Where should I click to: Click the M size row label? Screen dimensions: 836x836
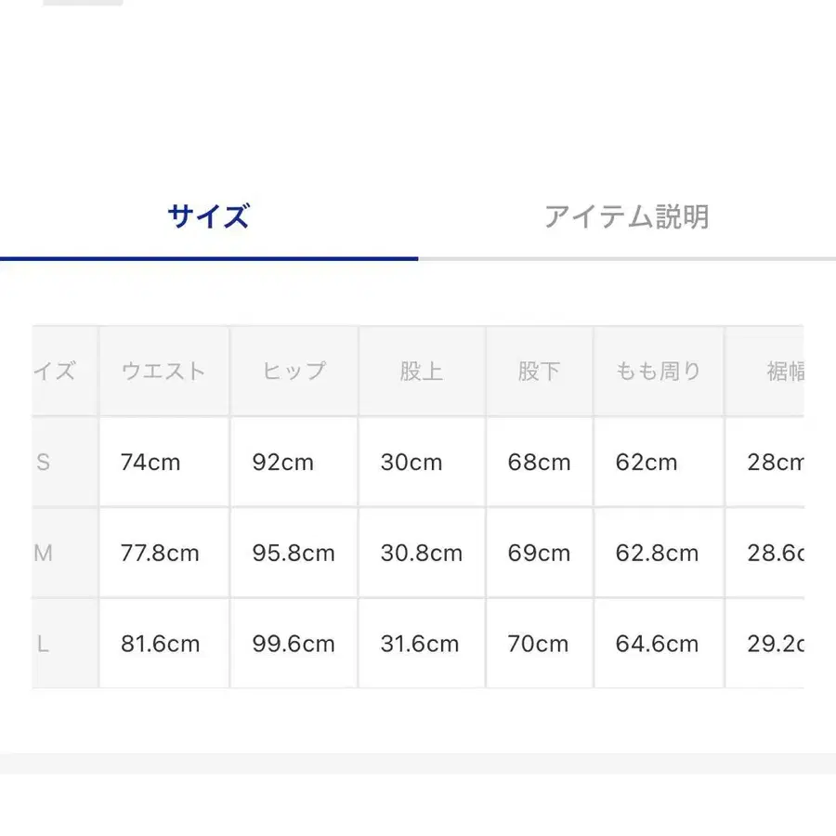coord(44,553)
